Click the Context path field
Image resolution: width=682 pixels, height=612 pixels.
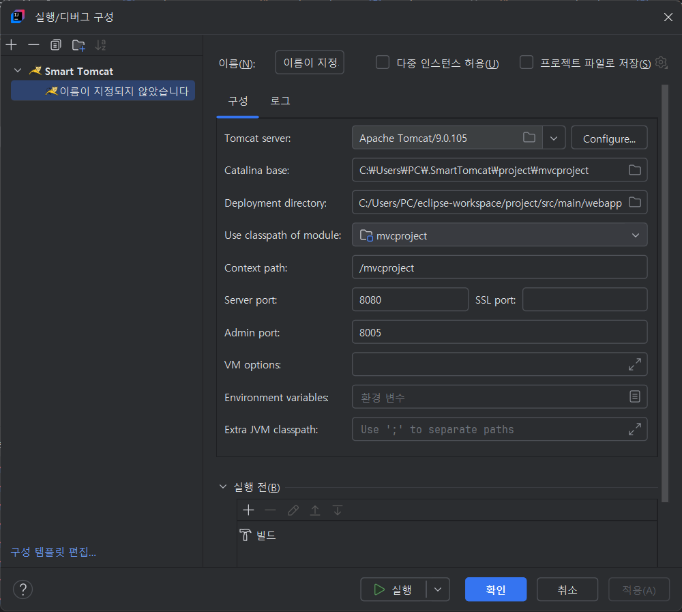(499, 267)
